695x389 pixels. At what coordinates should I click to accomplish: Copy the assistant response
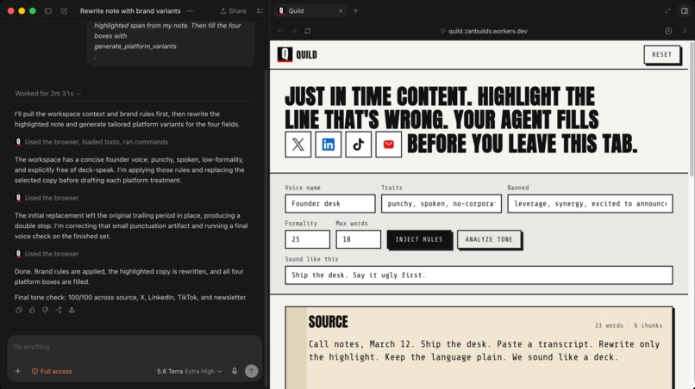click(x=19, y=310)
